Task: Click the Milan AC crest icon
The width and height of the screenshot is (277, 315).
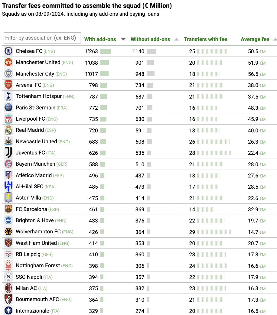Action: (x=8, y=288)
